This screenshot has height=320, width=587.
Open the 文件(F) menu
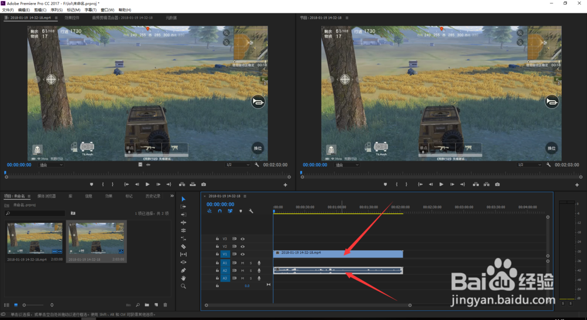coord(8,10)
